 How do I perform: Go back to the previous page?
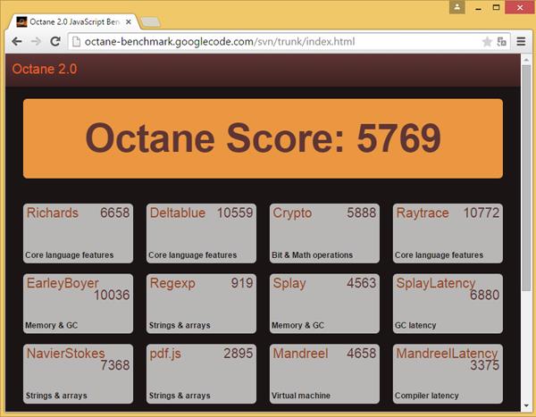(x=17, y=42)
